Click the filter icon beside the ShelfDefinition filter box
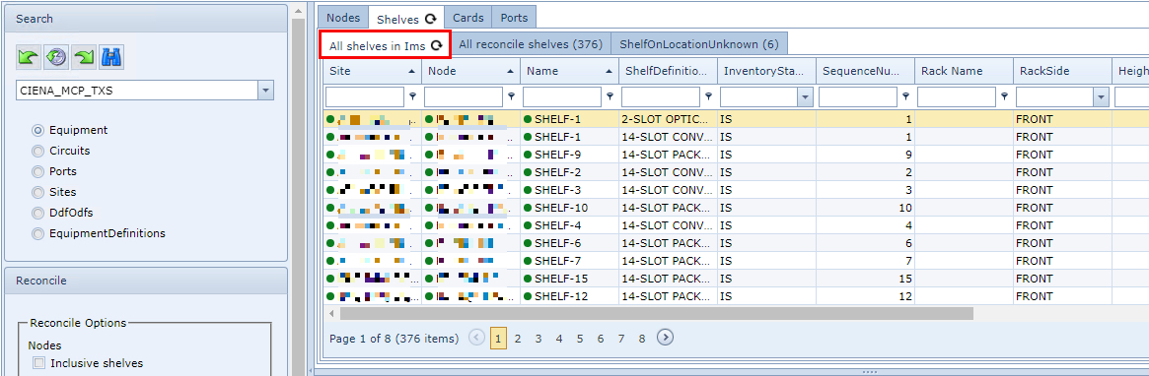The image size is (1149, 376). click(708, 96)
